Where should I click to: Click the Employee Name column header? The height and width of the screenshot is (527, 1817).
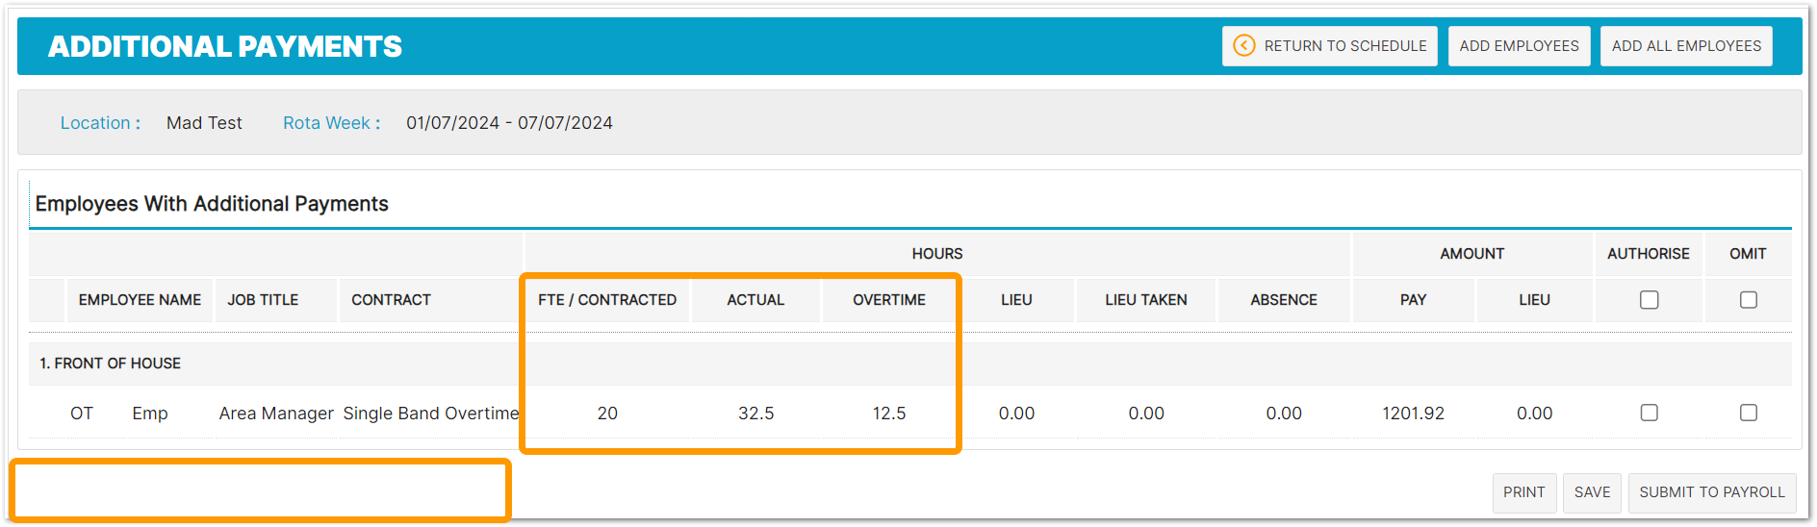pos(140,300)
